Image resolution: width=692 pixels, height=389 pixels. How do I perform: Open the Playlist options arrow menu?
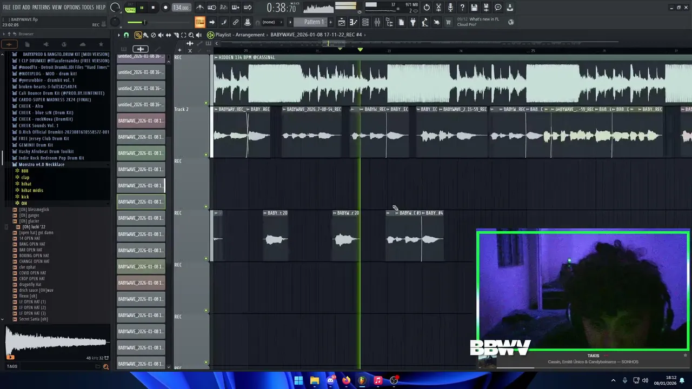[119, 35]
